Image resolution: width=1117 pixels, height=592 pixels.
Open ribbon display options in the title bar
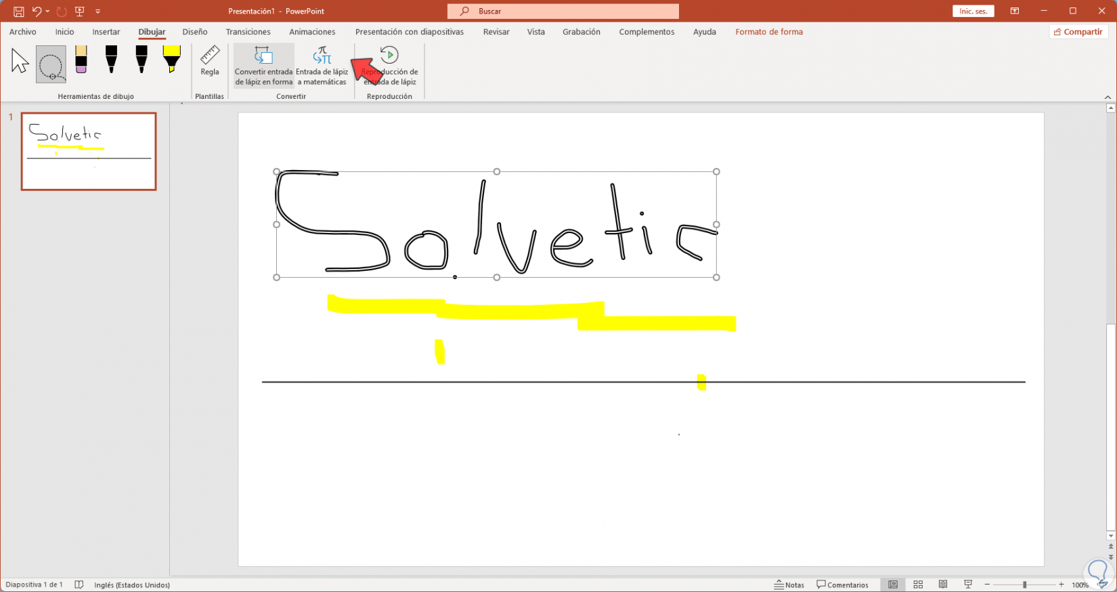click(1015, 12)
